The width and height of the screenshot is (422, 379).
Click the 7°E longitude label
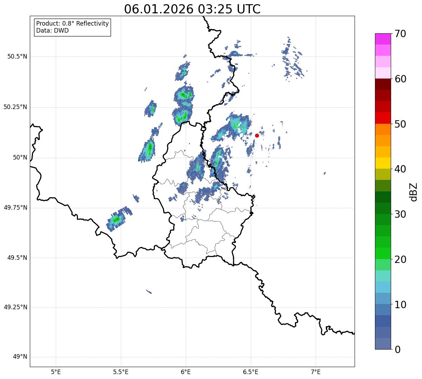(x=316, y=372)
